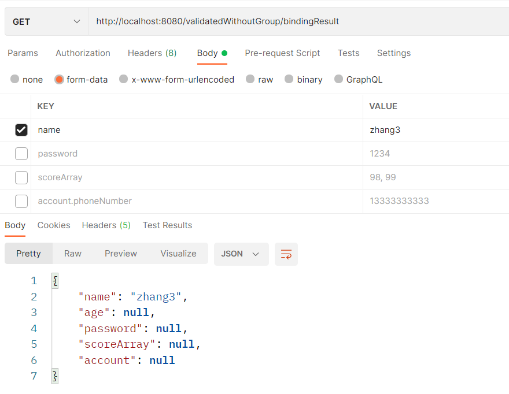Image resolution: width=509 pixels, height=394 pixels.
Task: Select x-www-form-urlencoded body type
Action: point(176,80)
